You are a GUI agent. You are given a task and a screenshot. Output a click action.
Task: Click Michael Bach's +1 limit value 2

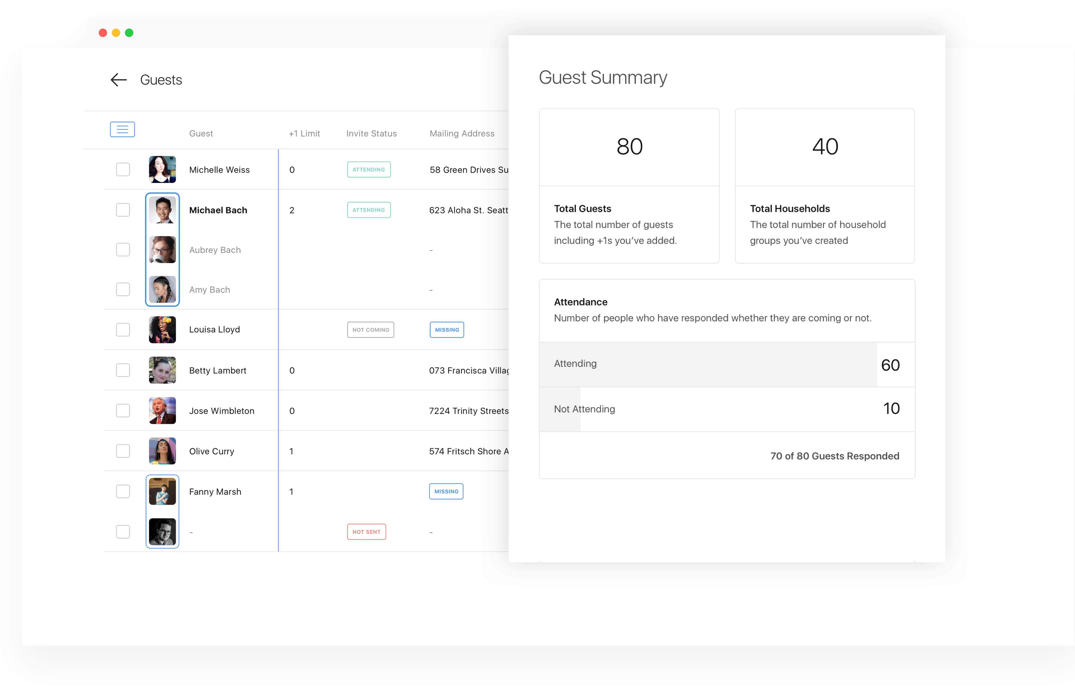point(292,210)
